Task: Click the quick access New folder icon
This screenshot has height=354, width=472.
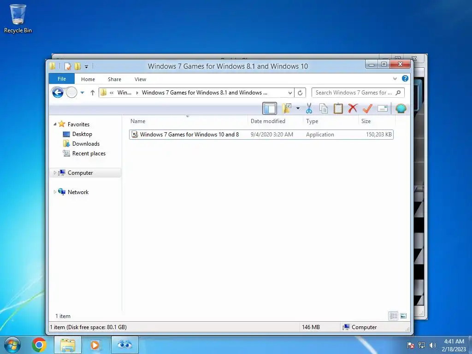Action: point(77,66)
